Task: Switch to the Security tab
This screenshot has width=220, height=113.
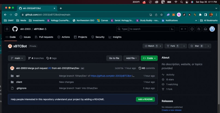Action: point(98,37)
